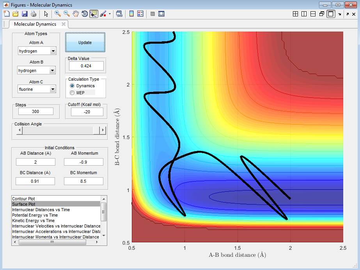Click the Collision Angle slider track
Screen dimensions: 360x270
coord(59,131)
